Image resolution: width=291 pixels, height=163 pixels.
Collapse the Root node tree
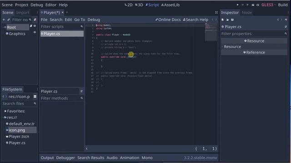(x=3, y=27)
